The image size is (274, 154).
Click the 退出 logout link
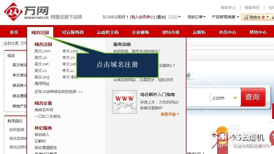161,17
